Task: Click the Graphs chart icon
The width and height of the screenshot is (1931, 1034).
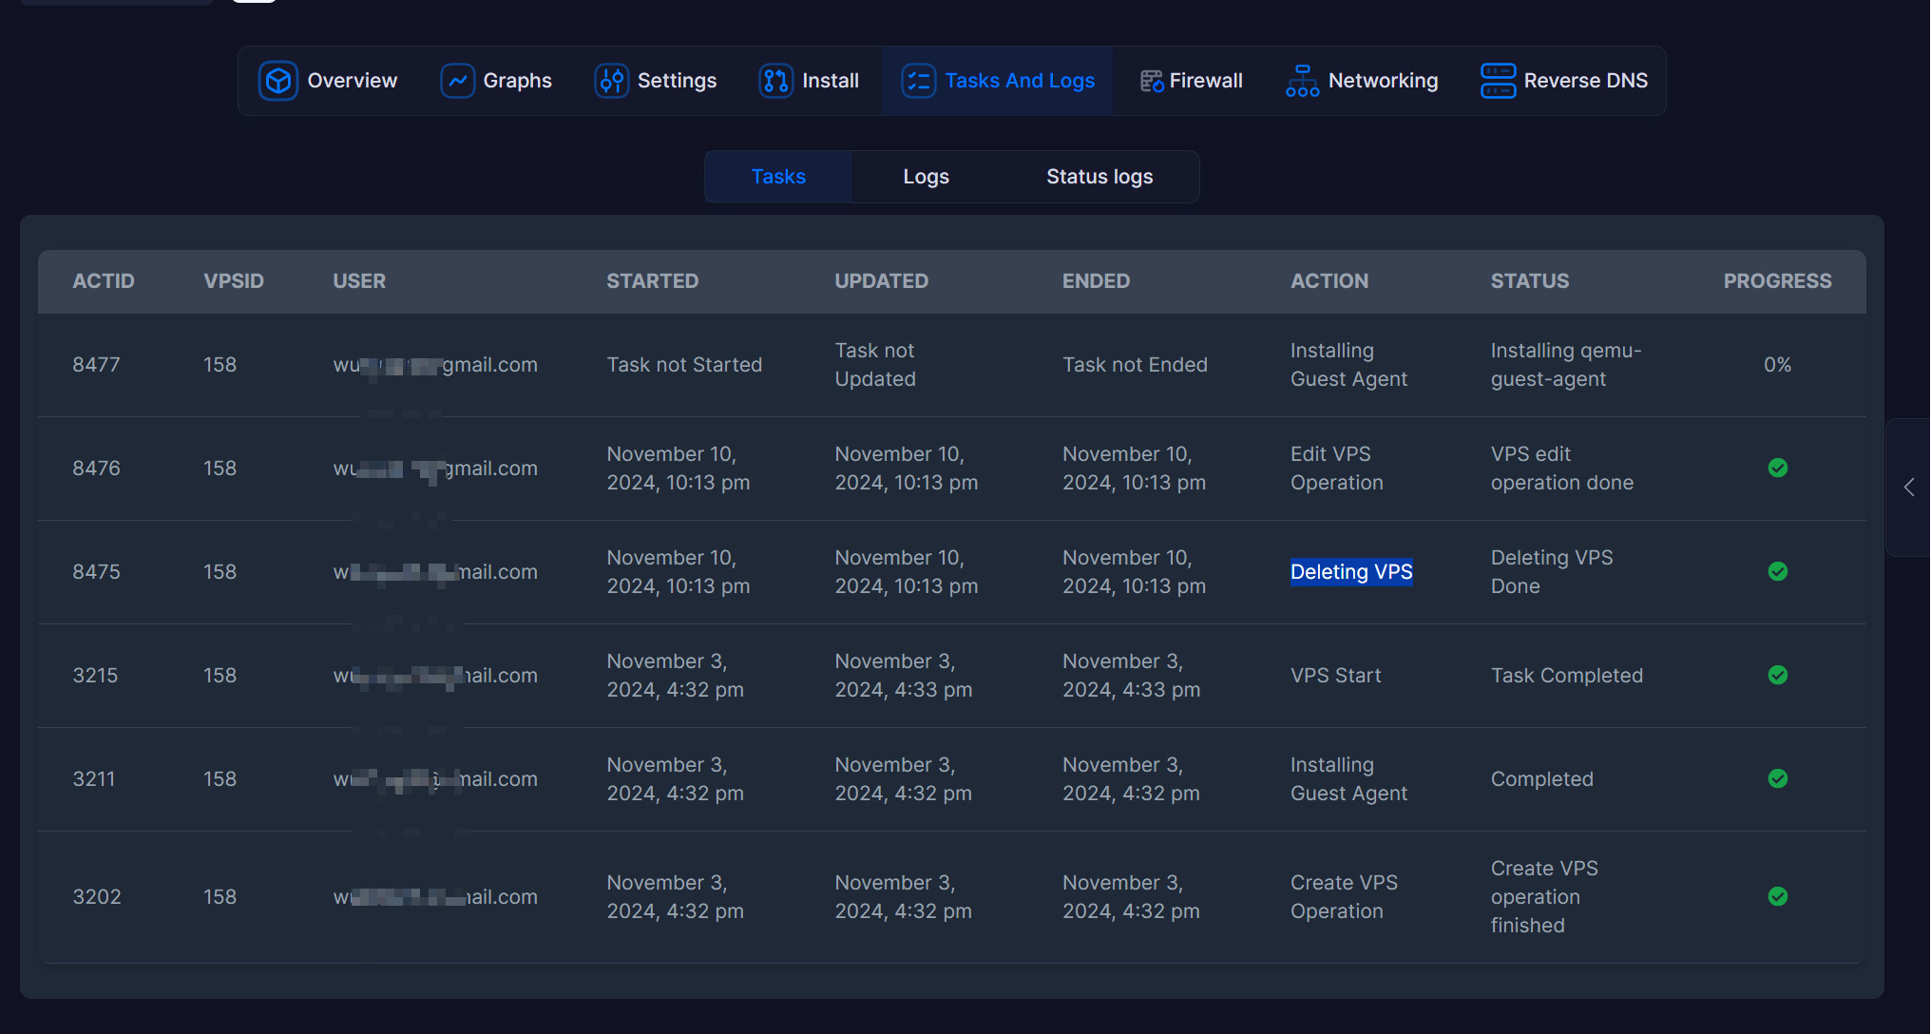Action: point(457,81)
